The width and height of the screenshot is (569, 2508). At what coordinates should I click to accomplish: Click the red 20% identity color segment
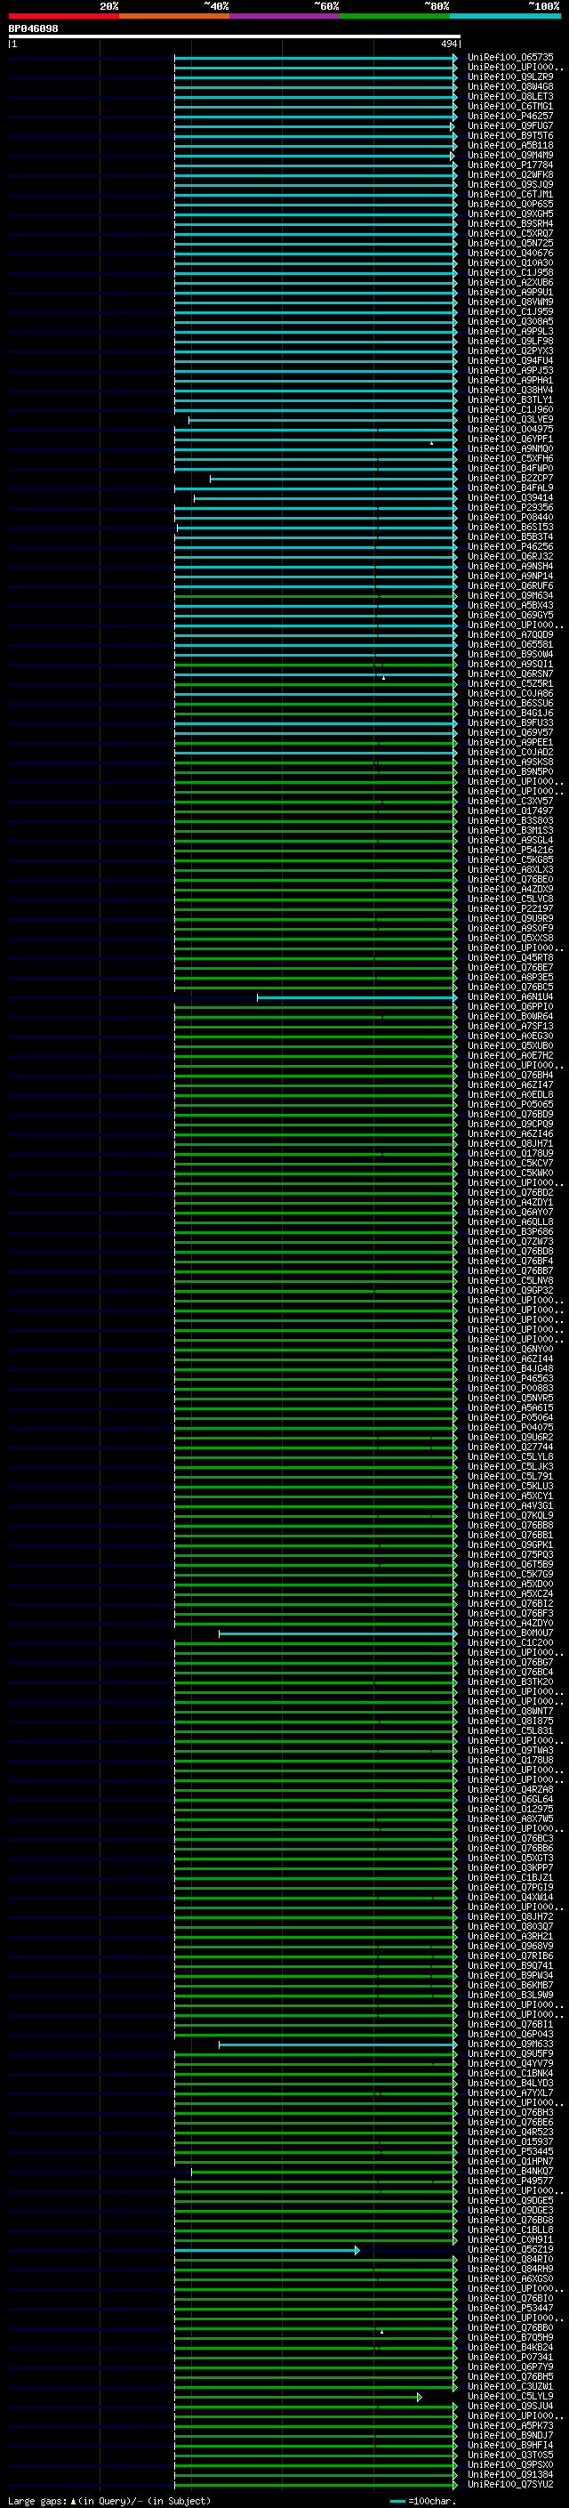pyautogui.click(x=63, y=16)
